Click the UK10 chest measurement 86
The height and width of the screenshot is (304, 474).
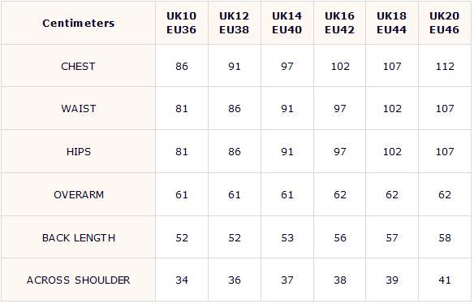click(x=182, y=67)
